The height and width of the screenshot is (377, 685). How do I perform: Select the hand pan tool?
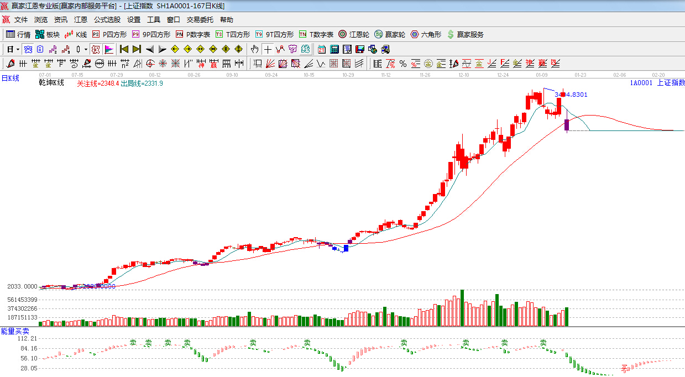click(254, 49)
